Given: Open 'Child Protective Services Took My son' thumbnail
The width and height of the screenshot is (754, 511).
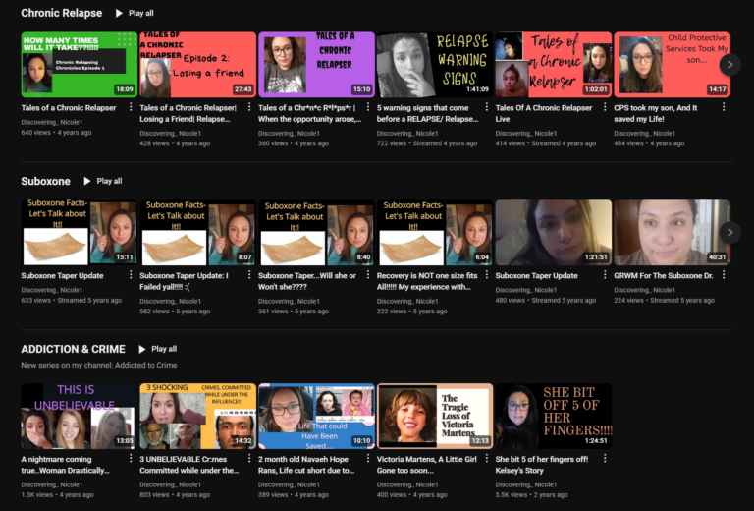Looking at the screenshot, I should tap(673, 65).
